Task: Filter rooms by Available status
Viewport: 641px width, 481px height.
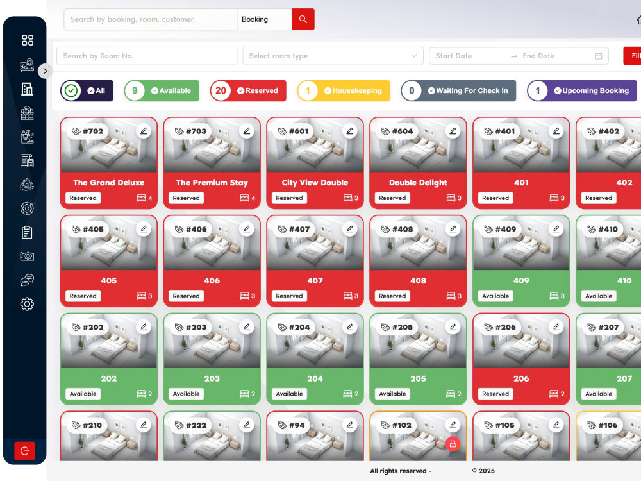Action: [162, 91]
